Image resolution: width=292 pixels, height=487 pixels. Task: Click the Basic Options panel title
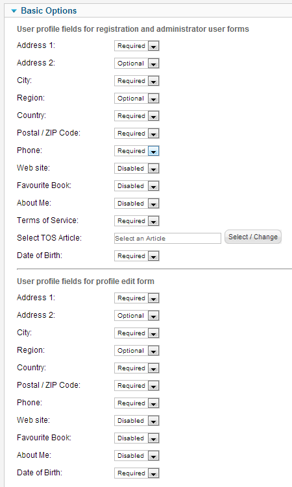49,11
